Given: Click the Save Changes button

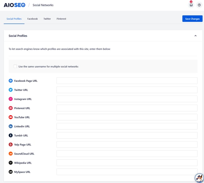Looking at the screenshot, I should [x=192, y=19].
